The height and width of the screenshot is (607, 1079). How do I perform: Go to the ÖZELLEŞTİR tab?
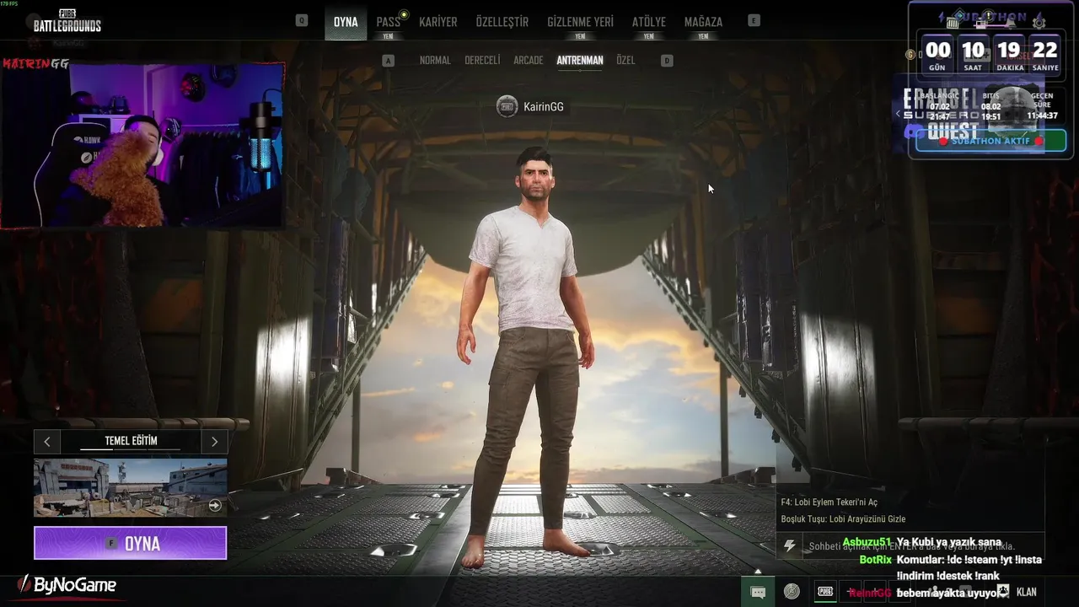click(502, 22)
